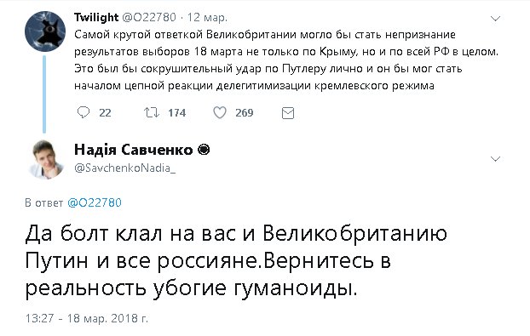The height and width of the screenshot is (336, 530).
Task: Expand Надія Савченко tweet options chevron
Action: (x=495, y=158)
